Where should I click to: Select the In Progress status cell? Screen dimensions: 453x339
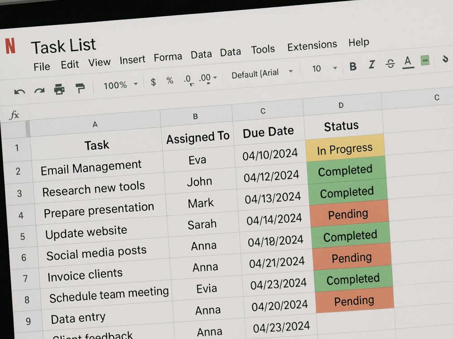345,149
